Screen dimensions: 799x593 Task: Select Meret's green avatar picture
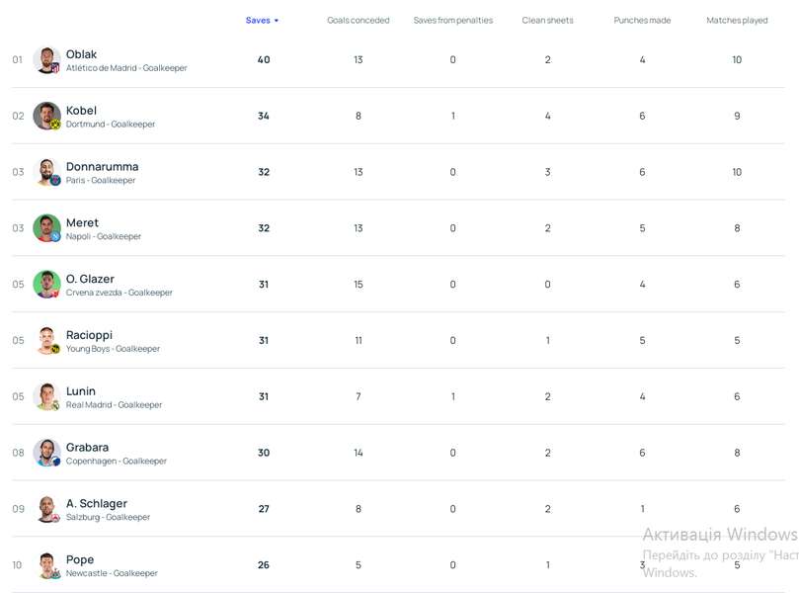point(46,228)
